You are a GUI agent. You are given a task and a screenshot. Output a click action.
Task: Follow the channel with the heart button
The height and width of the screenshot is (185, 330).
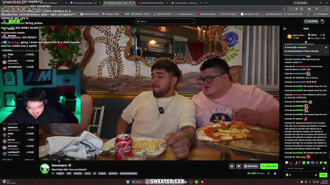click(x=238, y=166)
